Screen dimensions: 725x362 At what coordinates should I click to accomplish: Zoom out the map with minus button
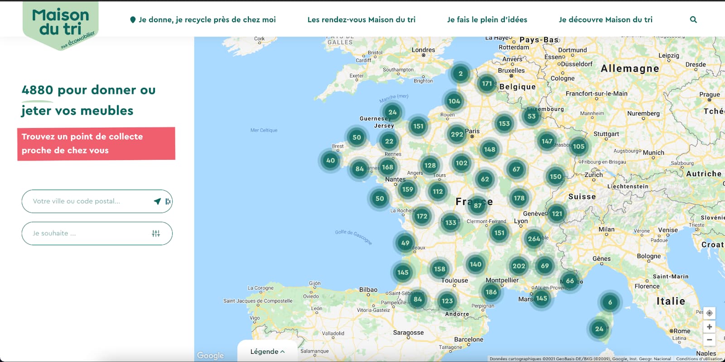710,339
